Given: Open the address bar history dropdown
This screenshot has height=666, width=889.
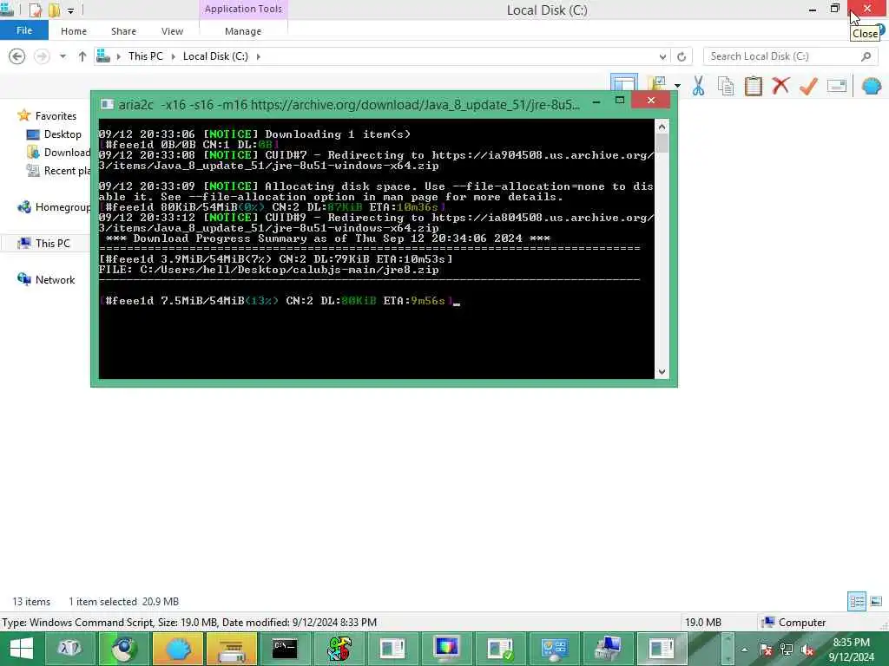Looking at the screenshot, I should coord(662,56).
